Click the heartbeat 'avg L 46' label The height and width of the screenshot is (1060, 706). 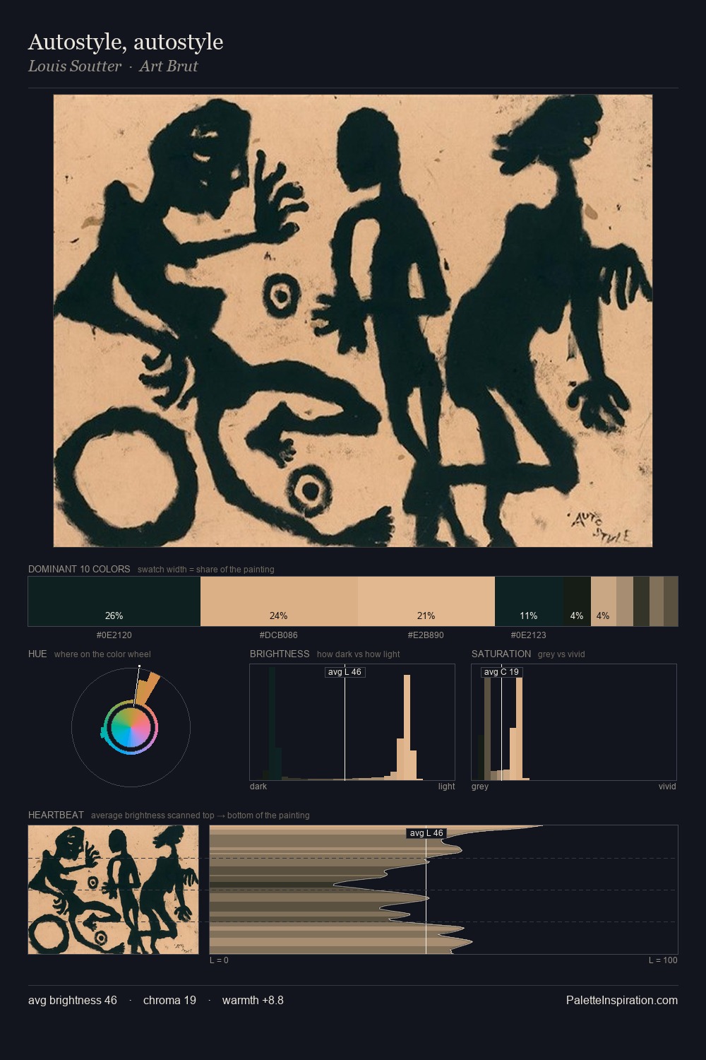point(426,833)
